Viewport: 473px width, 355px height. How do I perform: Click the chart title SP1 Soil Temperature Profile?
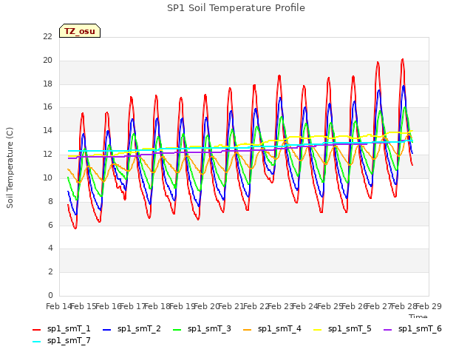[236, 8]
